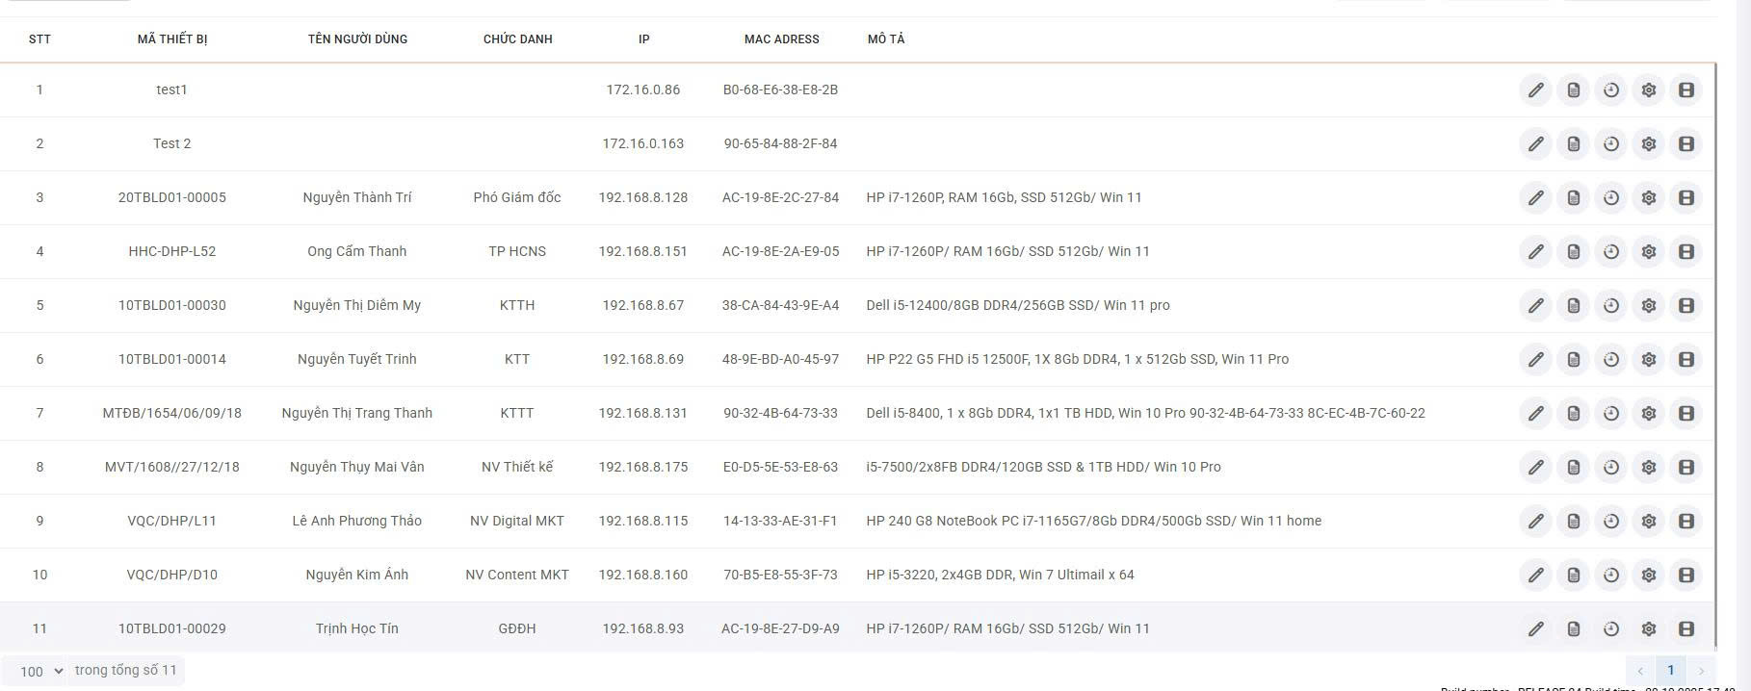The height and width of the screenshot is (691, 1751).
Task: Click history clock icon for Ong Cẩm Thanh
Action: pyautogui.click(x=1610, y=252)
